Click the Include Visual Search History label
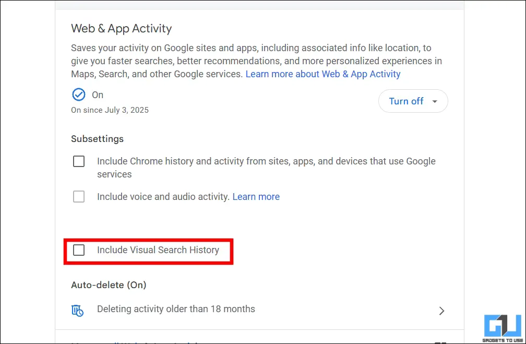The width and height of the screenshot is (526, 344). tap(158, 250)
